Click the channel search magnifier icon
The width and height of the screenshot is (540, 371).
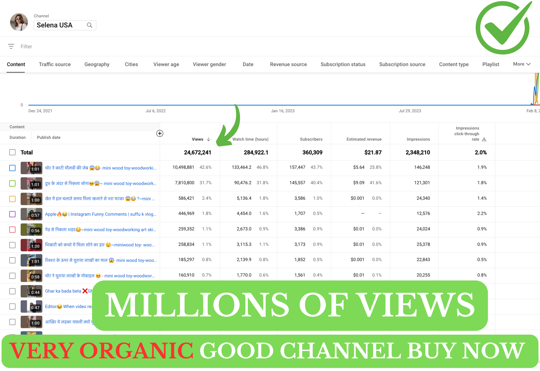click(90, 25)
